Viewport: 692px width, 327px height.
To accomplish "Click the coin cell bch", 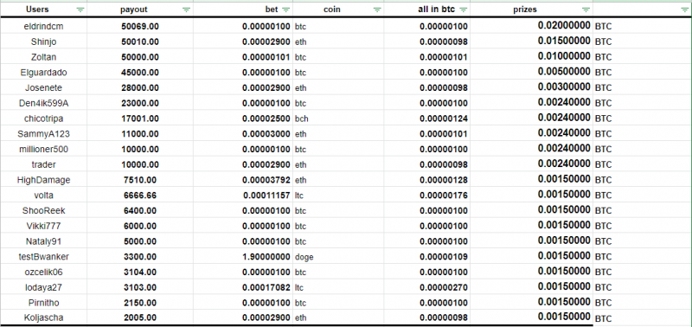I will point(301,119).
